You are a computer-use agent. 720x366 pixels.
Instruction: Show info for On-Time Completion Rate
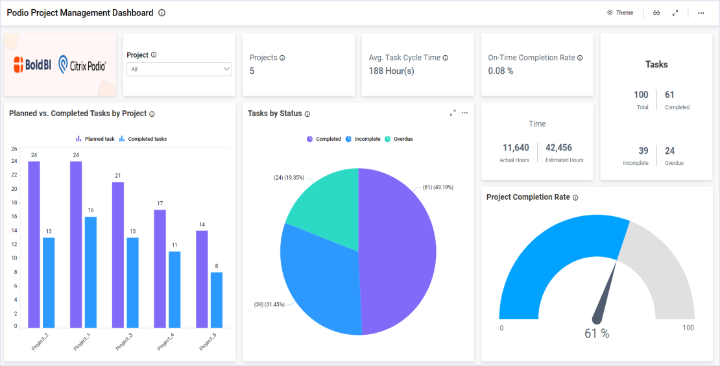click(x=580, y=58)
